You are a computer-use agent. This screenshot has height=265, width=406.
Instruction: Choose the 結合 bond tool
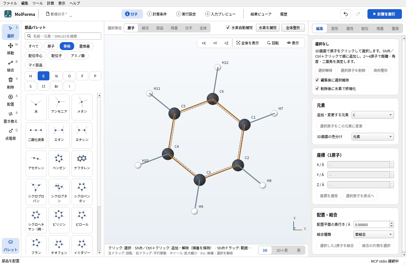[x=11, y=66]
